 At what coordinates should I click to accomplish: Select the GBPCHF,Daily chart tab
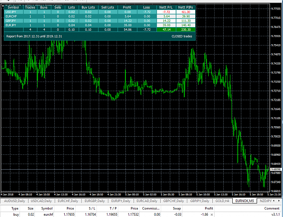173,201
